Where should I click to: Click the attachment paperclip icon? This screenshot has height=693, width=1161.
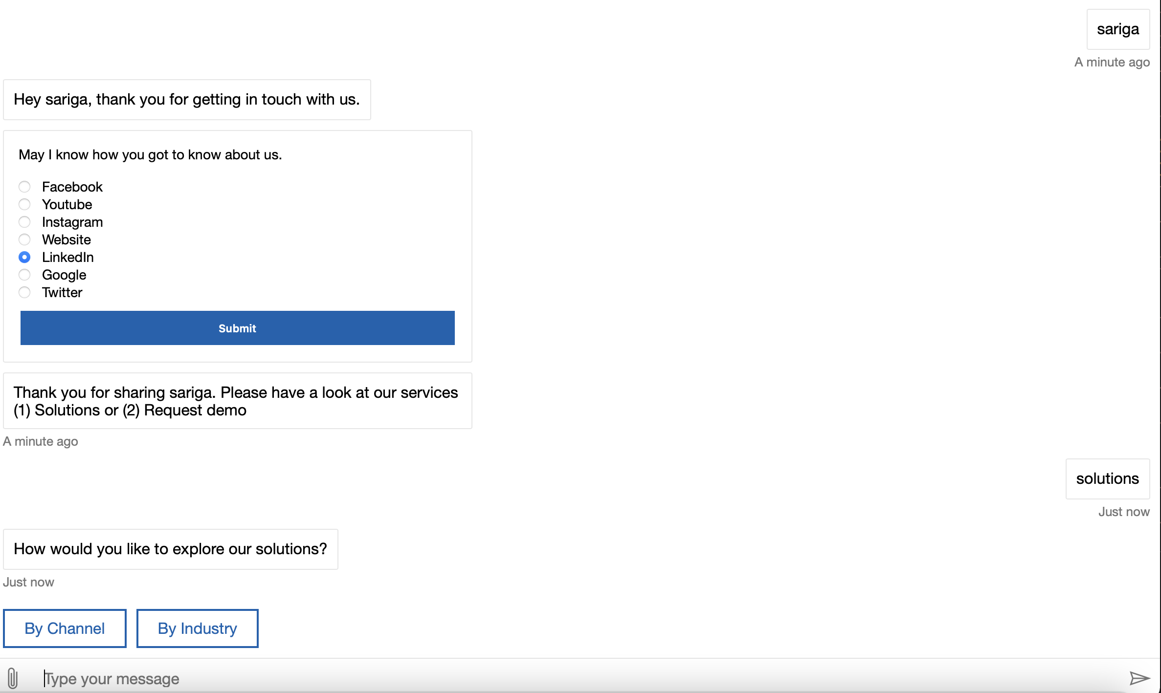pos(12,678)
